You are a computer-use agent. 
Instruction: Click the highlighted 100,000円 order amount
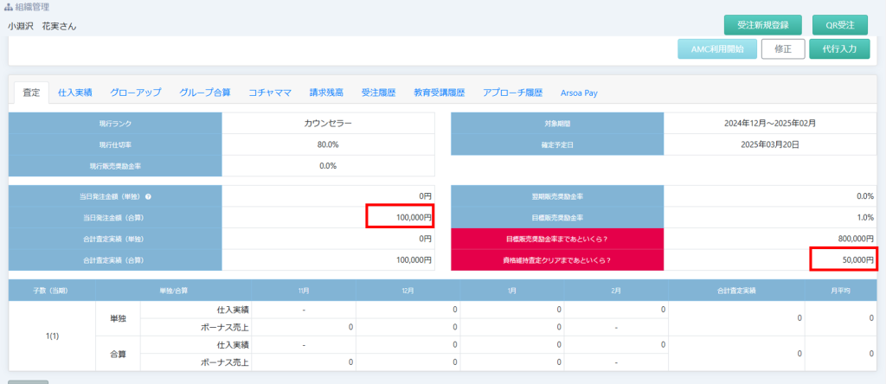(399, 217)
